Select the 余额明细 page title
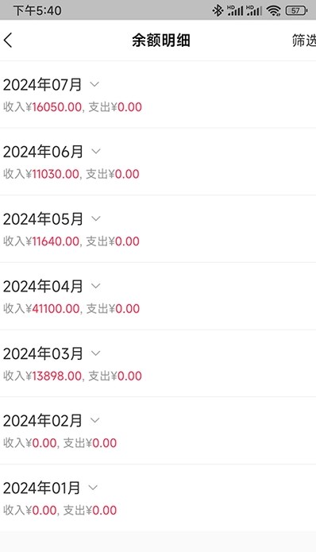Image resolution: width=316 pixels, height=552 pixels. 161,41
